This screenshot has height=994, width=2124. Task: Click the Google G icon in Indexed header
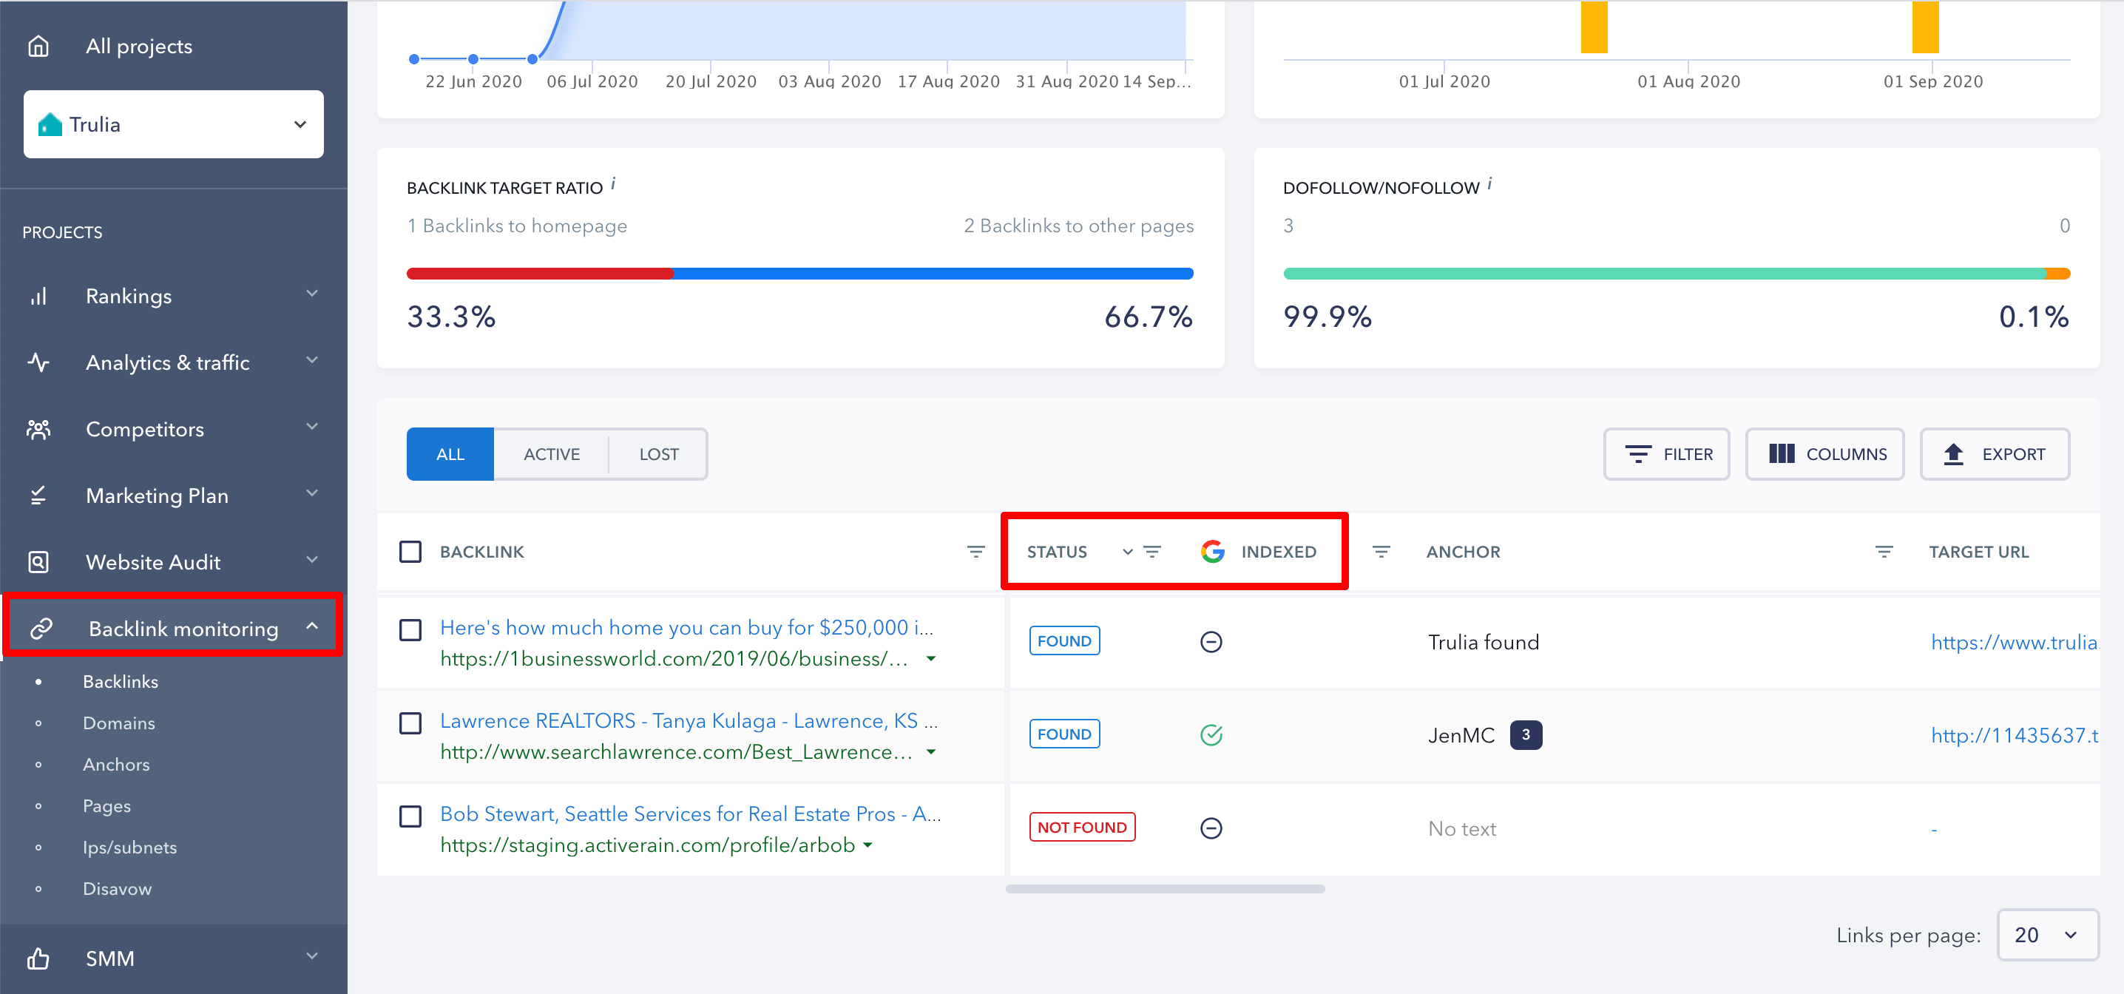pos(1212,552)
